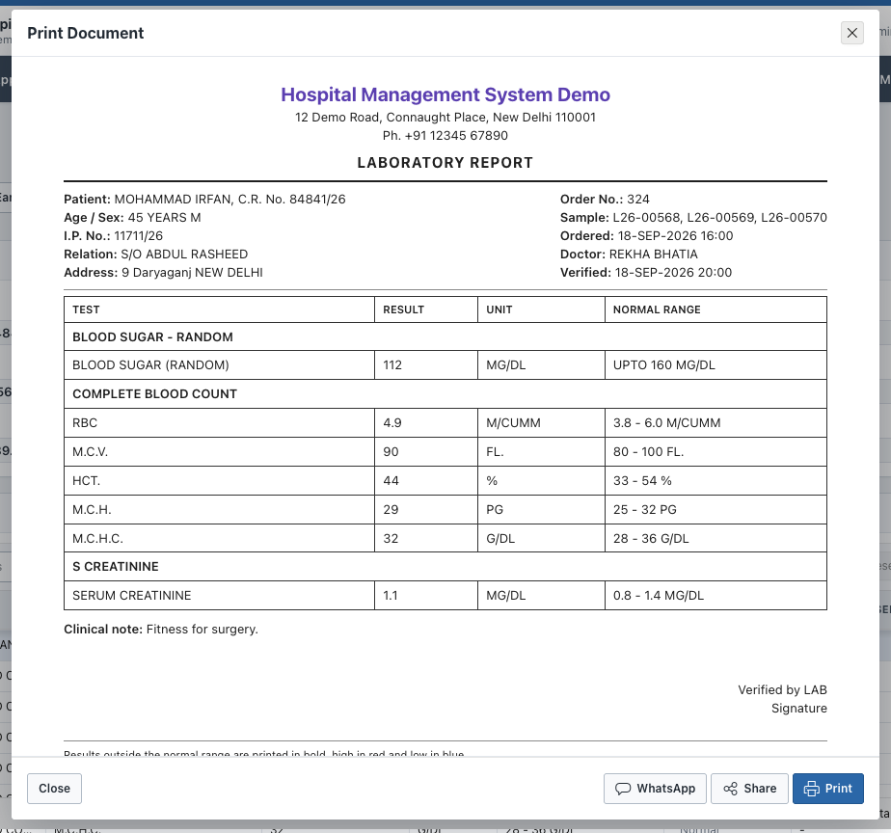This screenshot has height=833, width=891.
Task: Click the Sample L26-00568 line
Action: coord(693,218)
